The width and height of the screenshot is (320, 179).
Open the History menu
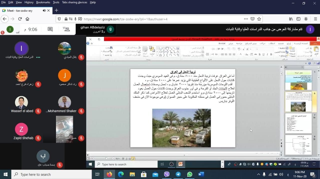tap(29, 2)
